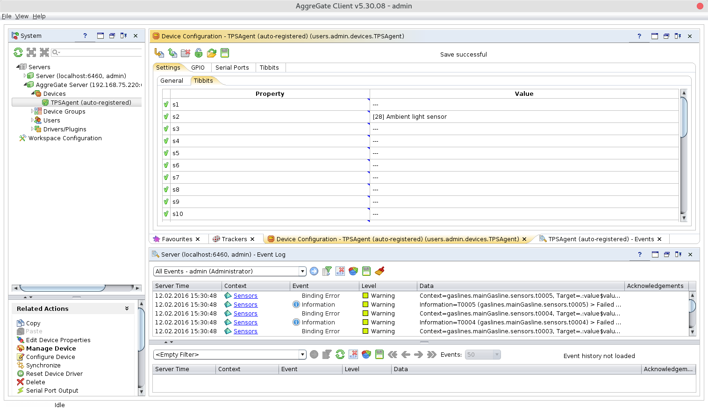Screen dimensions: 708x409
Task: Click the System tree search field
Action: 96,52
